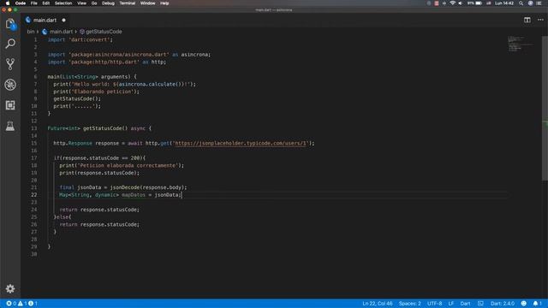Viewport: 548px width, 308px height.
Task: Open the Explorer view in activity bar
Action: 10,24
